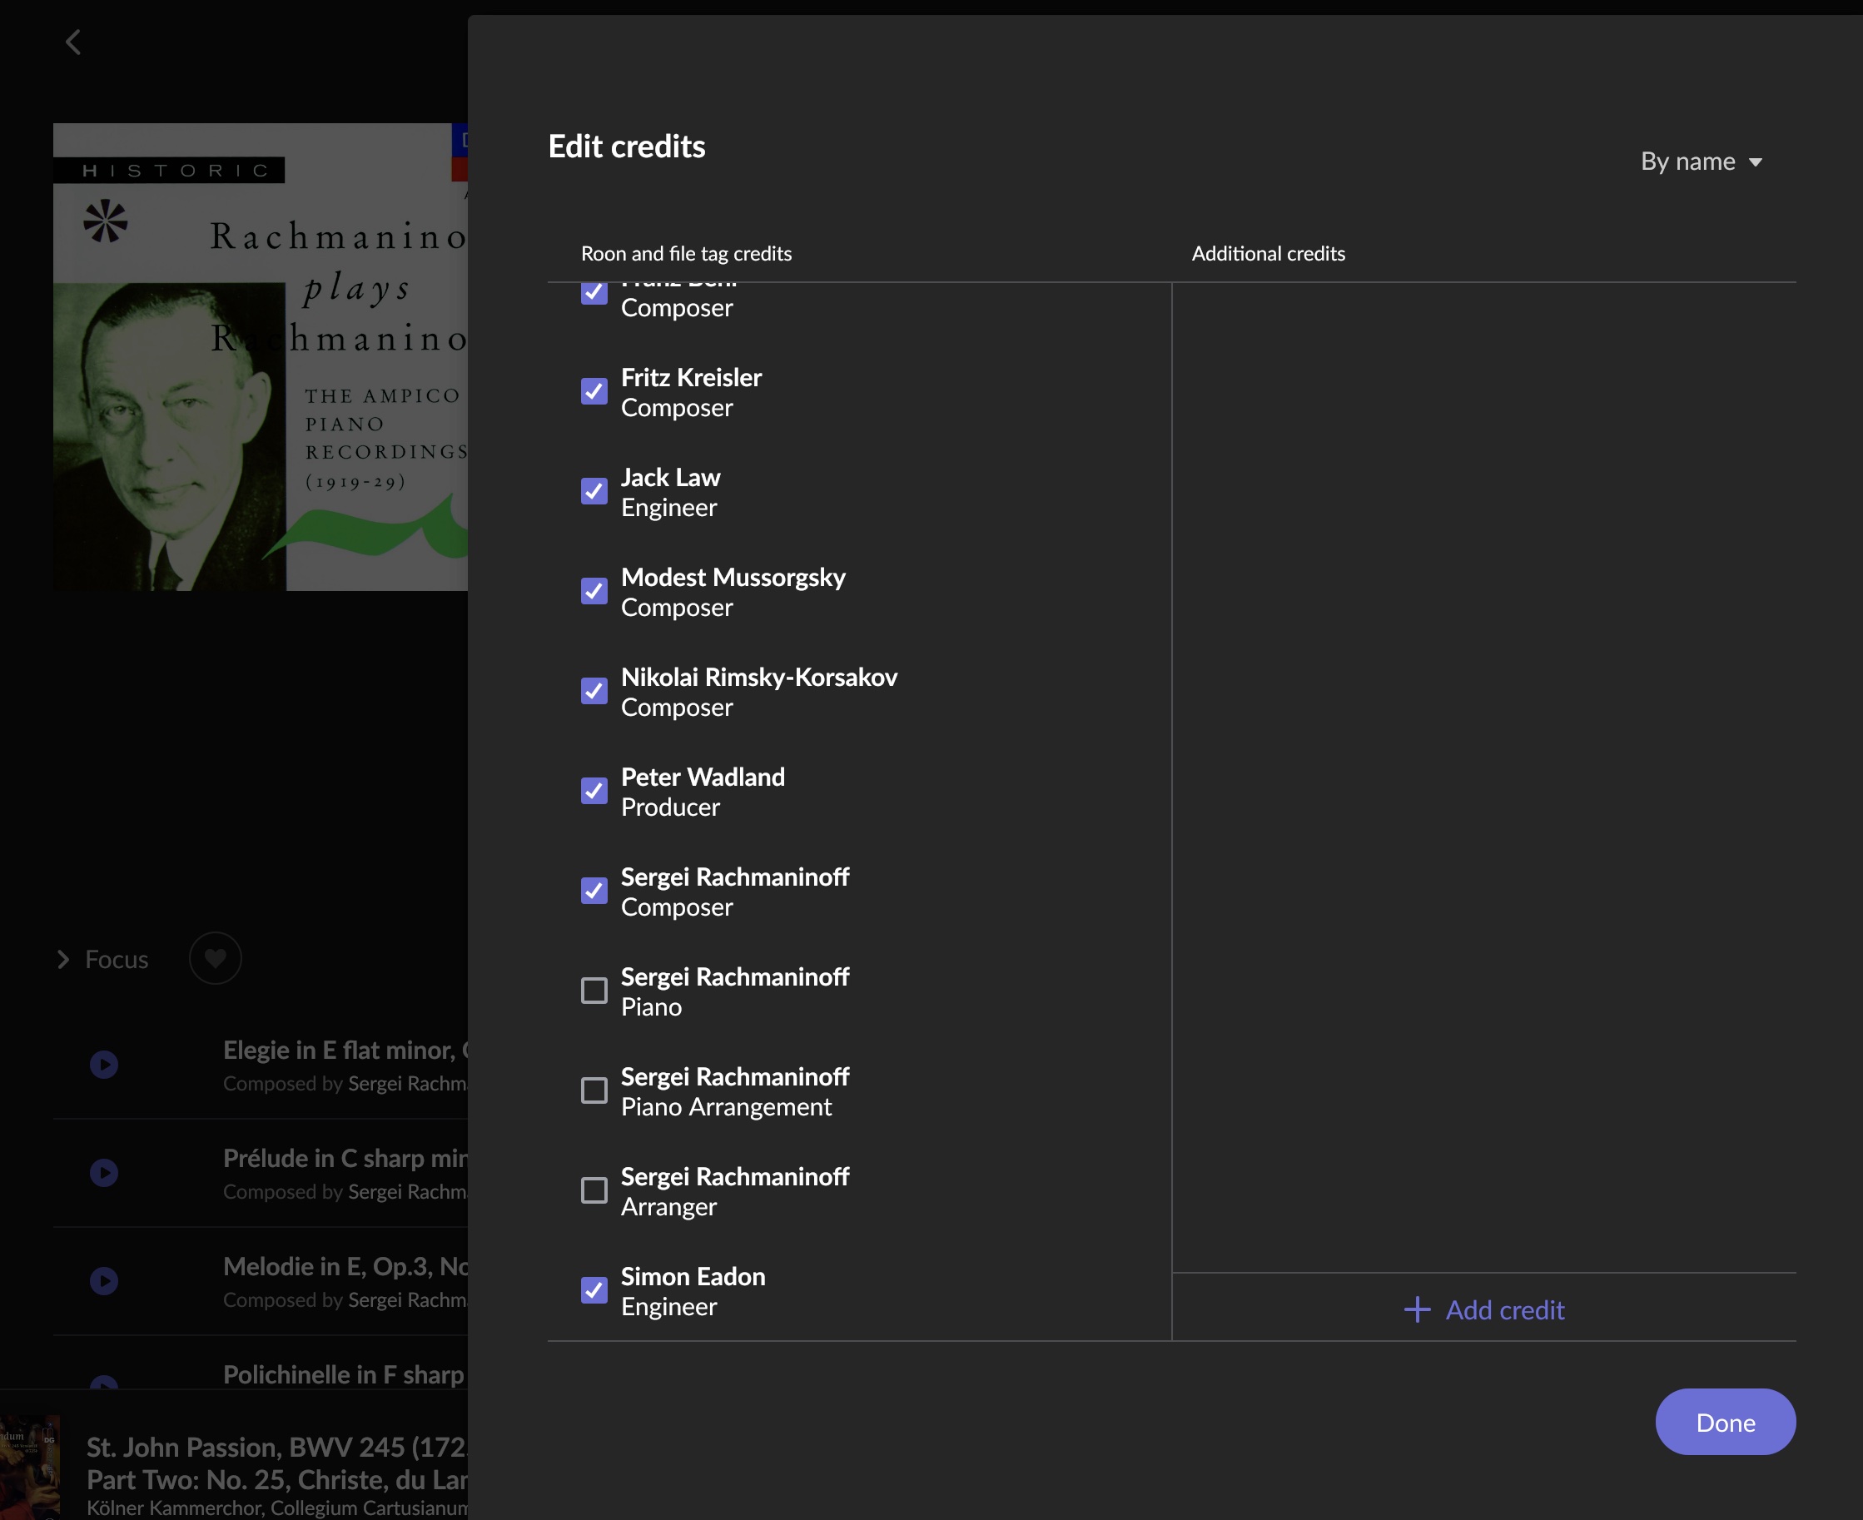Play Melodie in E track
This screenshot has height=1520, width=1863.
coord(104,1281)
